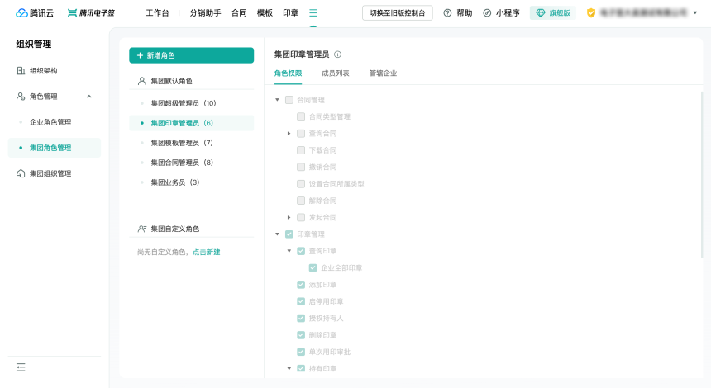This screenshot has width=711, height=388.
Task: Switch to the 成员列表 tab
Action: tap(336, 73)
